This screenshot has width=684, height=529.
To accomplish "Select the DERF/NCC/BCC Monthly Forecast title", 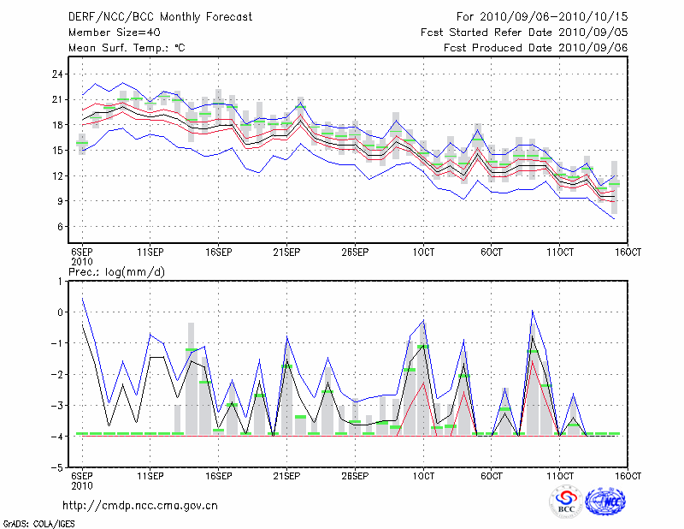I will [x=160, y=16].
